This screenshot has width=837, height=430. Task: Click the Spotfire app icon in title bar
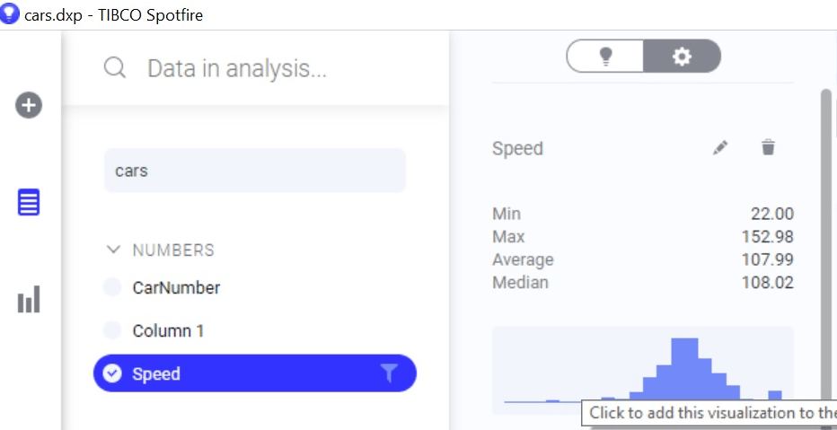tap(10, 13)
